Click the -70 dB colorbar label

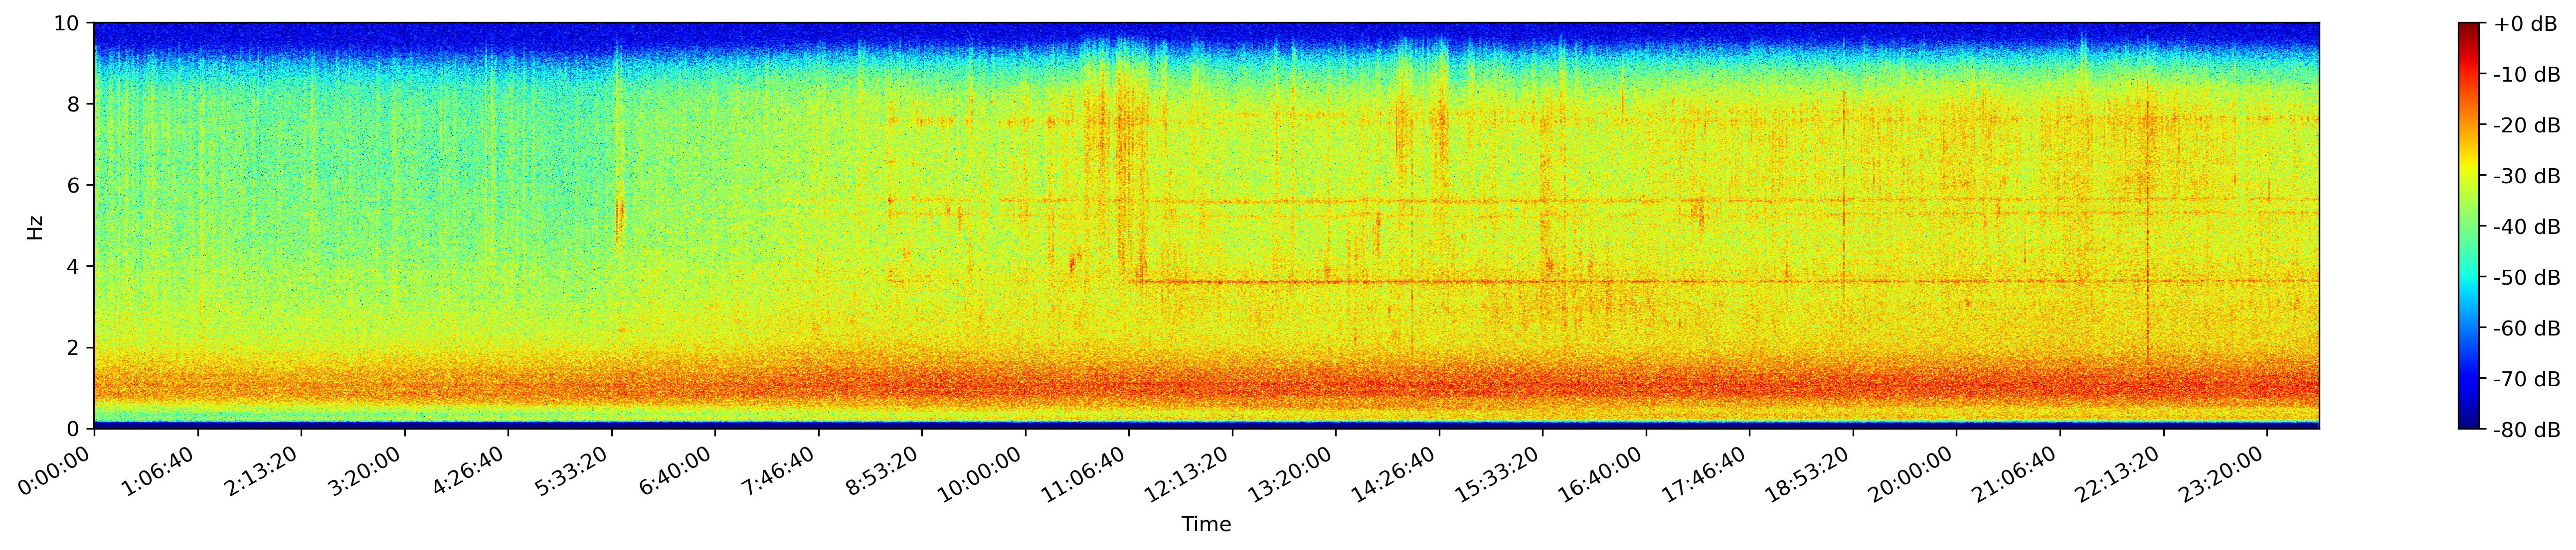pyautogui.click(x=2527, y=380)
